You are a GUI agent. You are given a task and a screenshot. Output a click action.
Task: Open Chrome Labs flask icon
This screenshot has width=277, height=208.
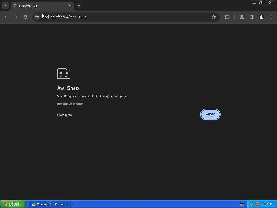pyautogui.click(x=242, y=17)
